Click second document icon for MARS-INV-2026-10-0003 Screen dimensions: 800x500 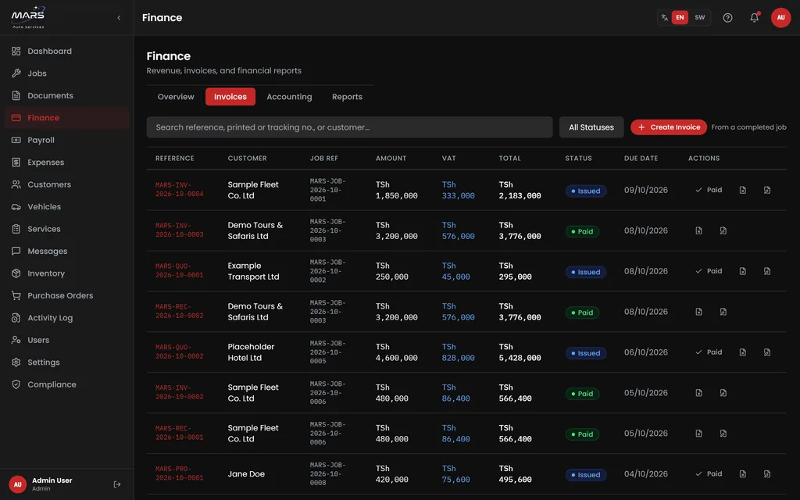723,230
